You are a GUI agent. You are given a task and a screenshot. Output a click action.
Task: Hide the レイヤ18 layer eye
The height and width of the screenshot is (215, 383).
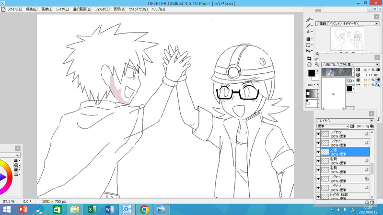[318, 188]
